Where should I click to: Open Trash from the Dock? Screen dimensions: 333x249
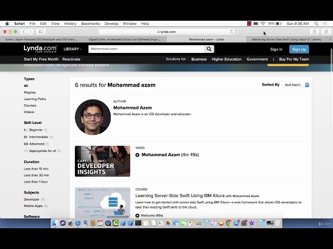[277, 223]
